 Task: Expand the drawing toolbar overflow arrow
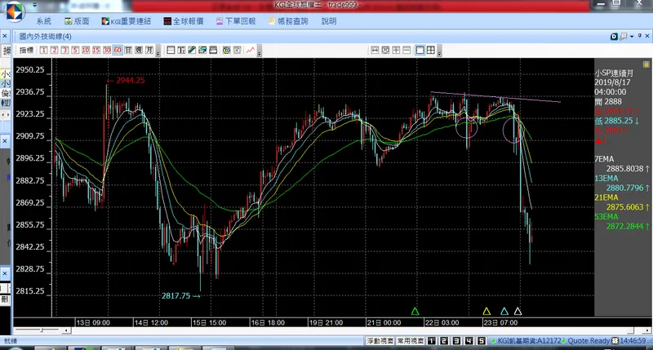(x=260, y=52)
